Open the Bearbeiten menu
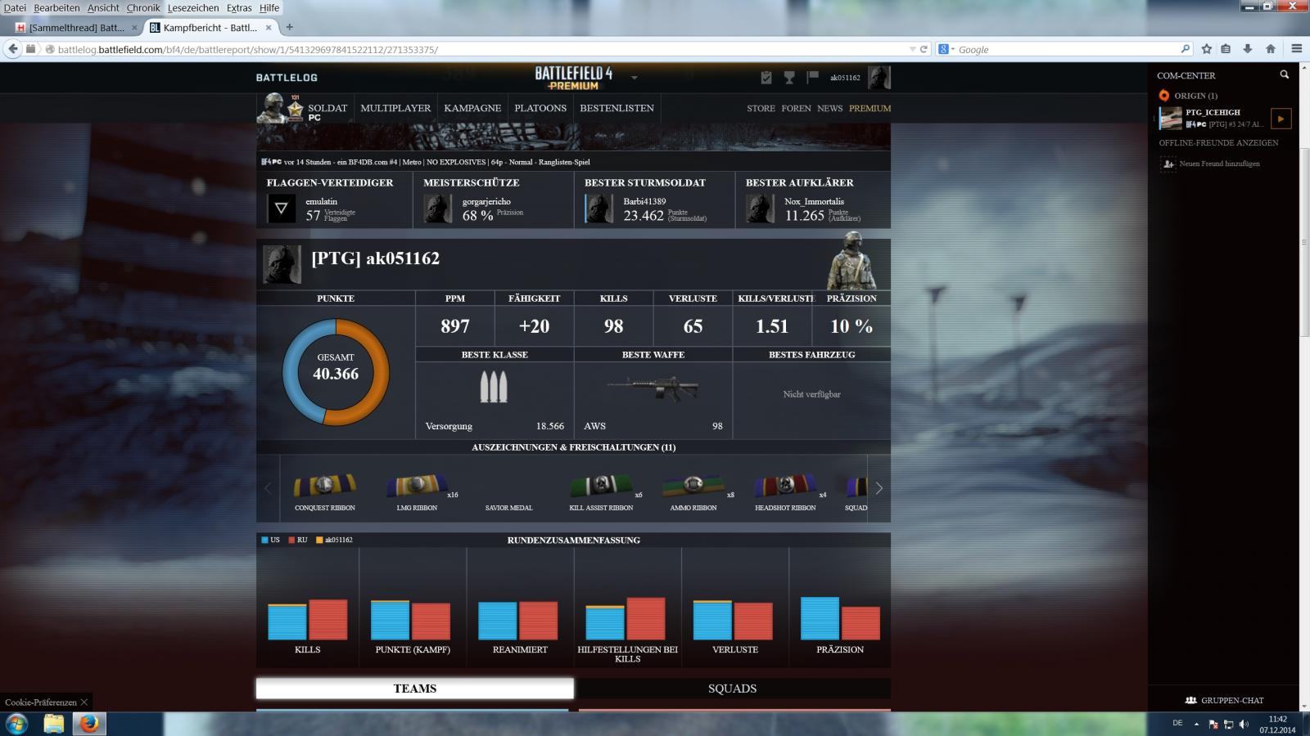The image size is (1310, 736). click(x=56, y=8)
